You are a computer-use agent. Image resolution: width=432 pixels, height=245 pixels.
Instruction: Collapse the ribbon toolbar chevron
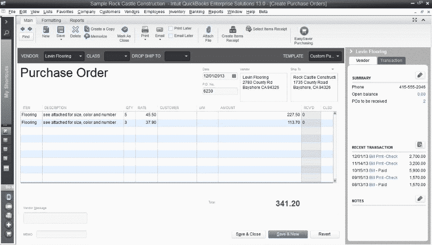coord(424,20)
